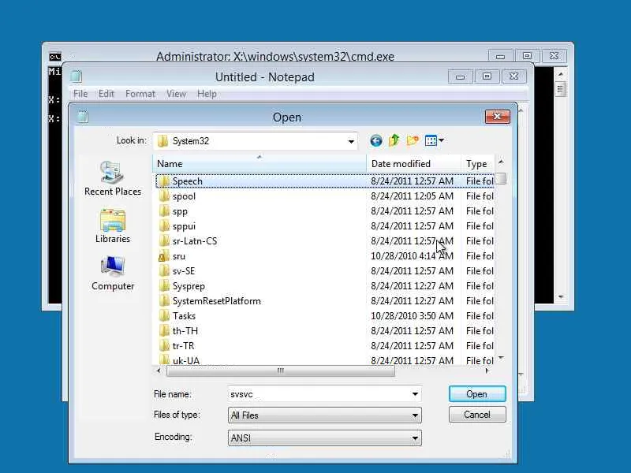Click the horizontal scrollbar thumb in file list
631x473 pixels.
[x=281, y=371]
